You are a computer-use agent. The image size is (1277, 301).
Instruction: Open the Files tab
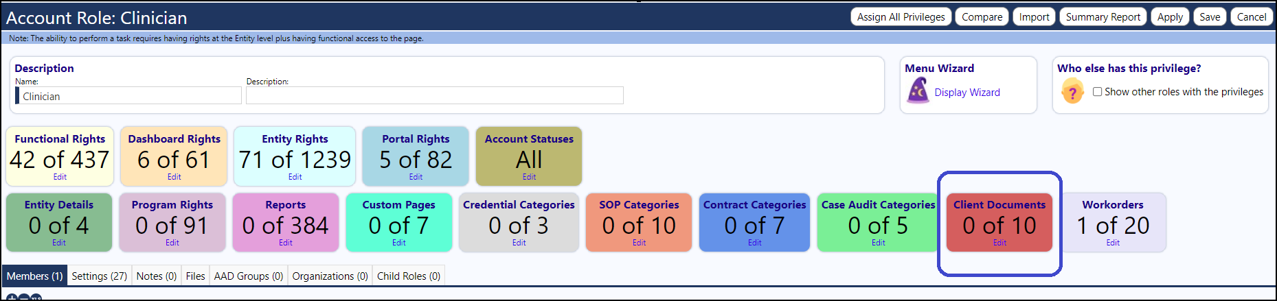[x=195, y=276]
